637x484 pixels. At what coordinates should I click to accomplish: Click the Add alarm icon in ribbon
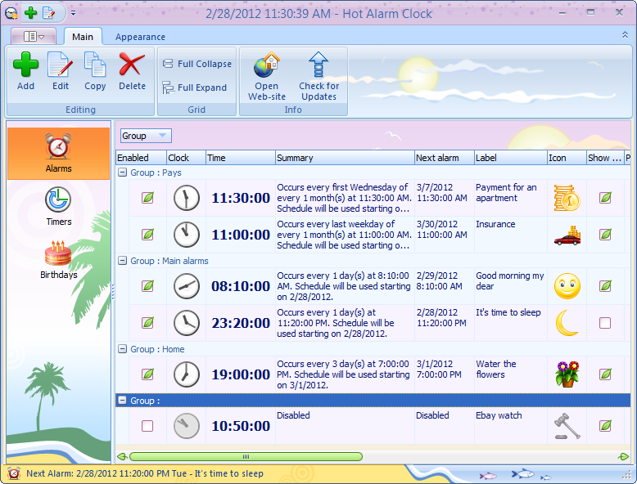point(25,65)
